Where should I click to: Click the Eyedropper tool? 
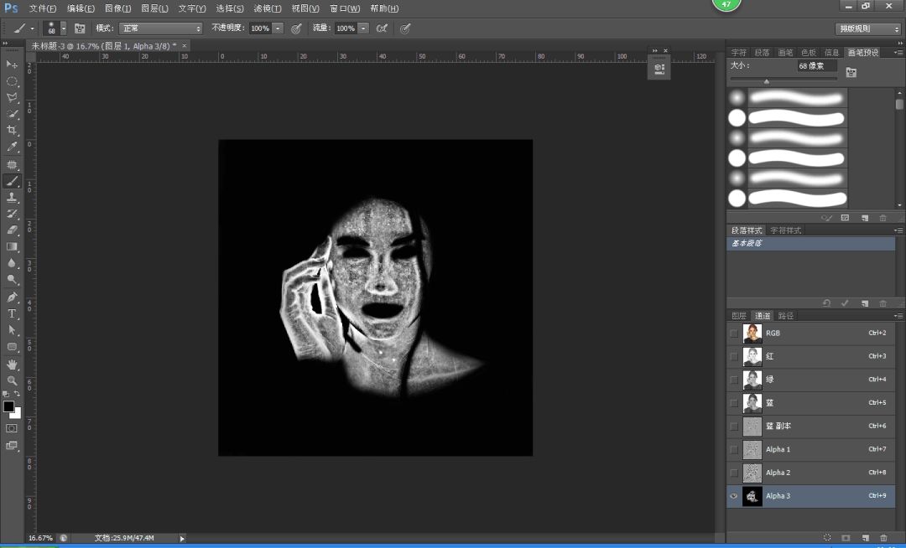point(12,147)
